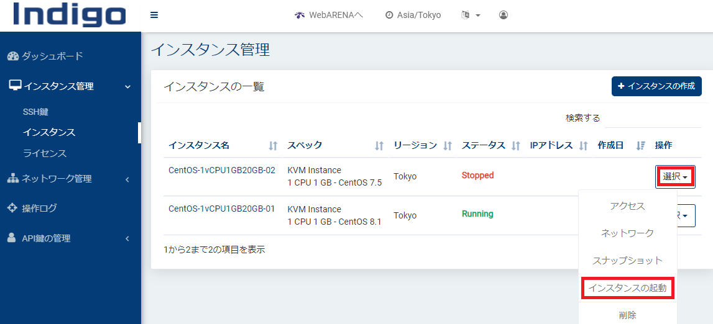The width and height of the screenshot is (713, 324).
Task: Click the Indigo logo
Action: pos(70,16)
